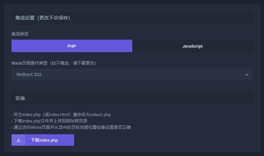264x156 pixels.
Task: Click index2.php in the first instruction
Action: (100, 115)
